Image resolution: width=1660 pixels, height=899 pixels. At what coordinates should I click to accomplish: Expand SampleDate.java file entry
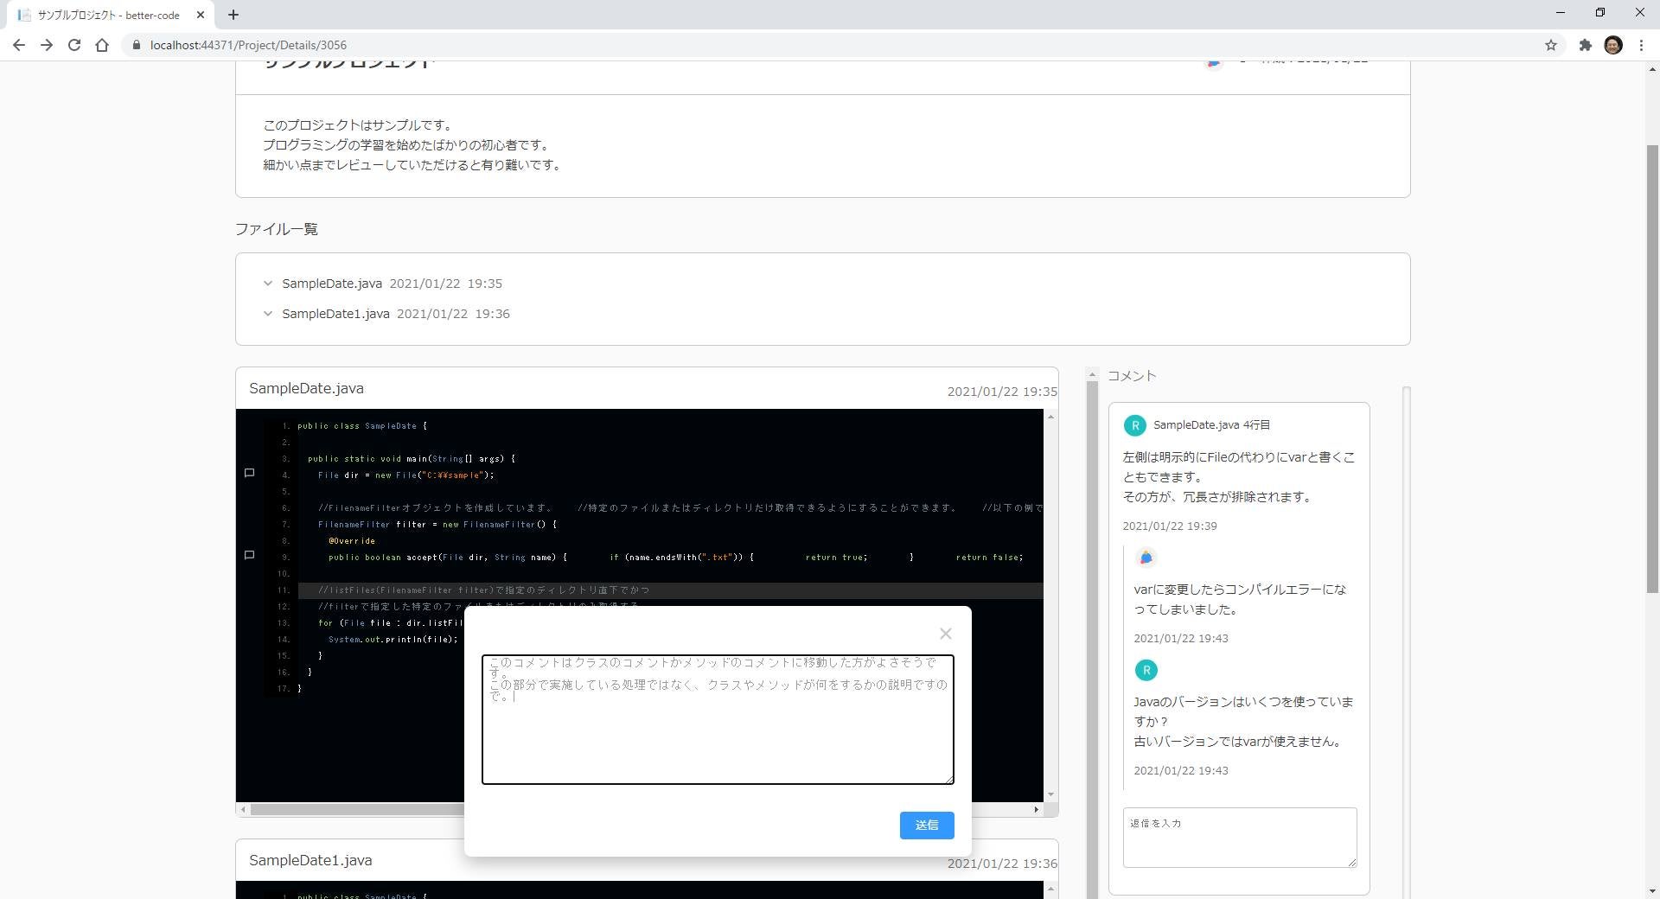268,284
